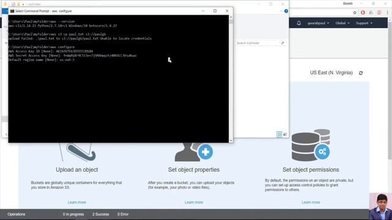Click the Command Prompt title text

(43, 11)
